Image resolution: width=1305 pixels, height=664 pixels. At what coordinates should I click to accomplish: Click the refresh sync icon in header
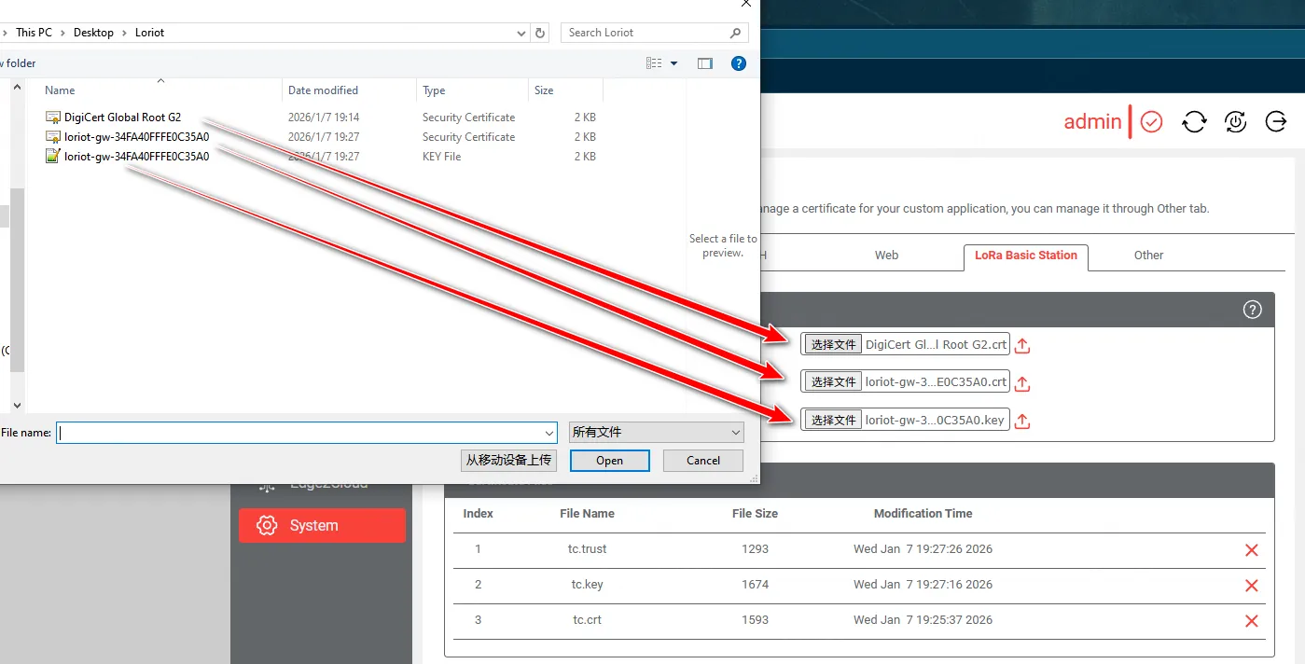(x=1194, y=121)
